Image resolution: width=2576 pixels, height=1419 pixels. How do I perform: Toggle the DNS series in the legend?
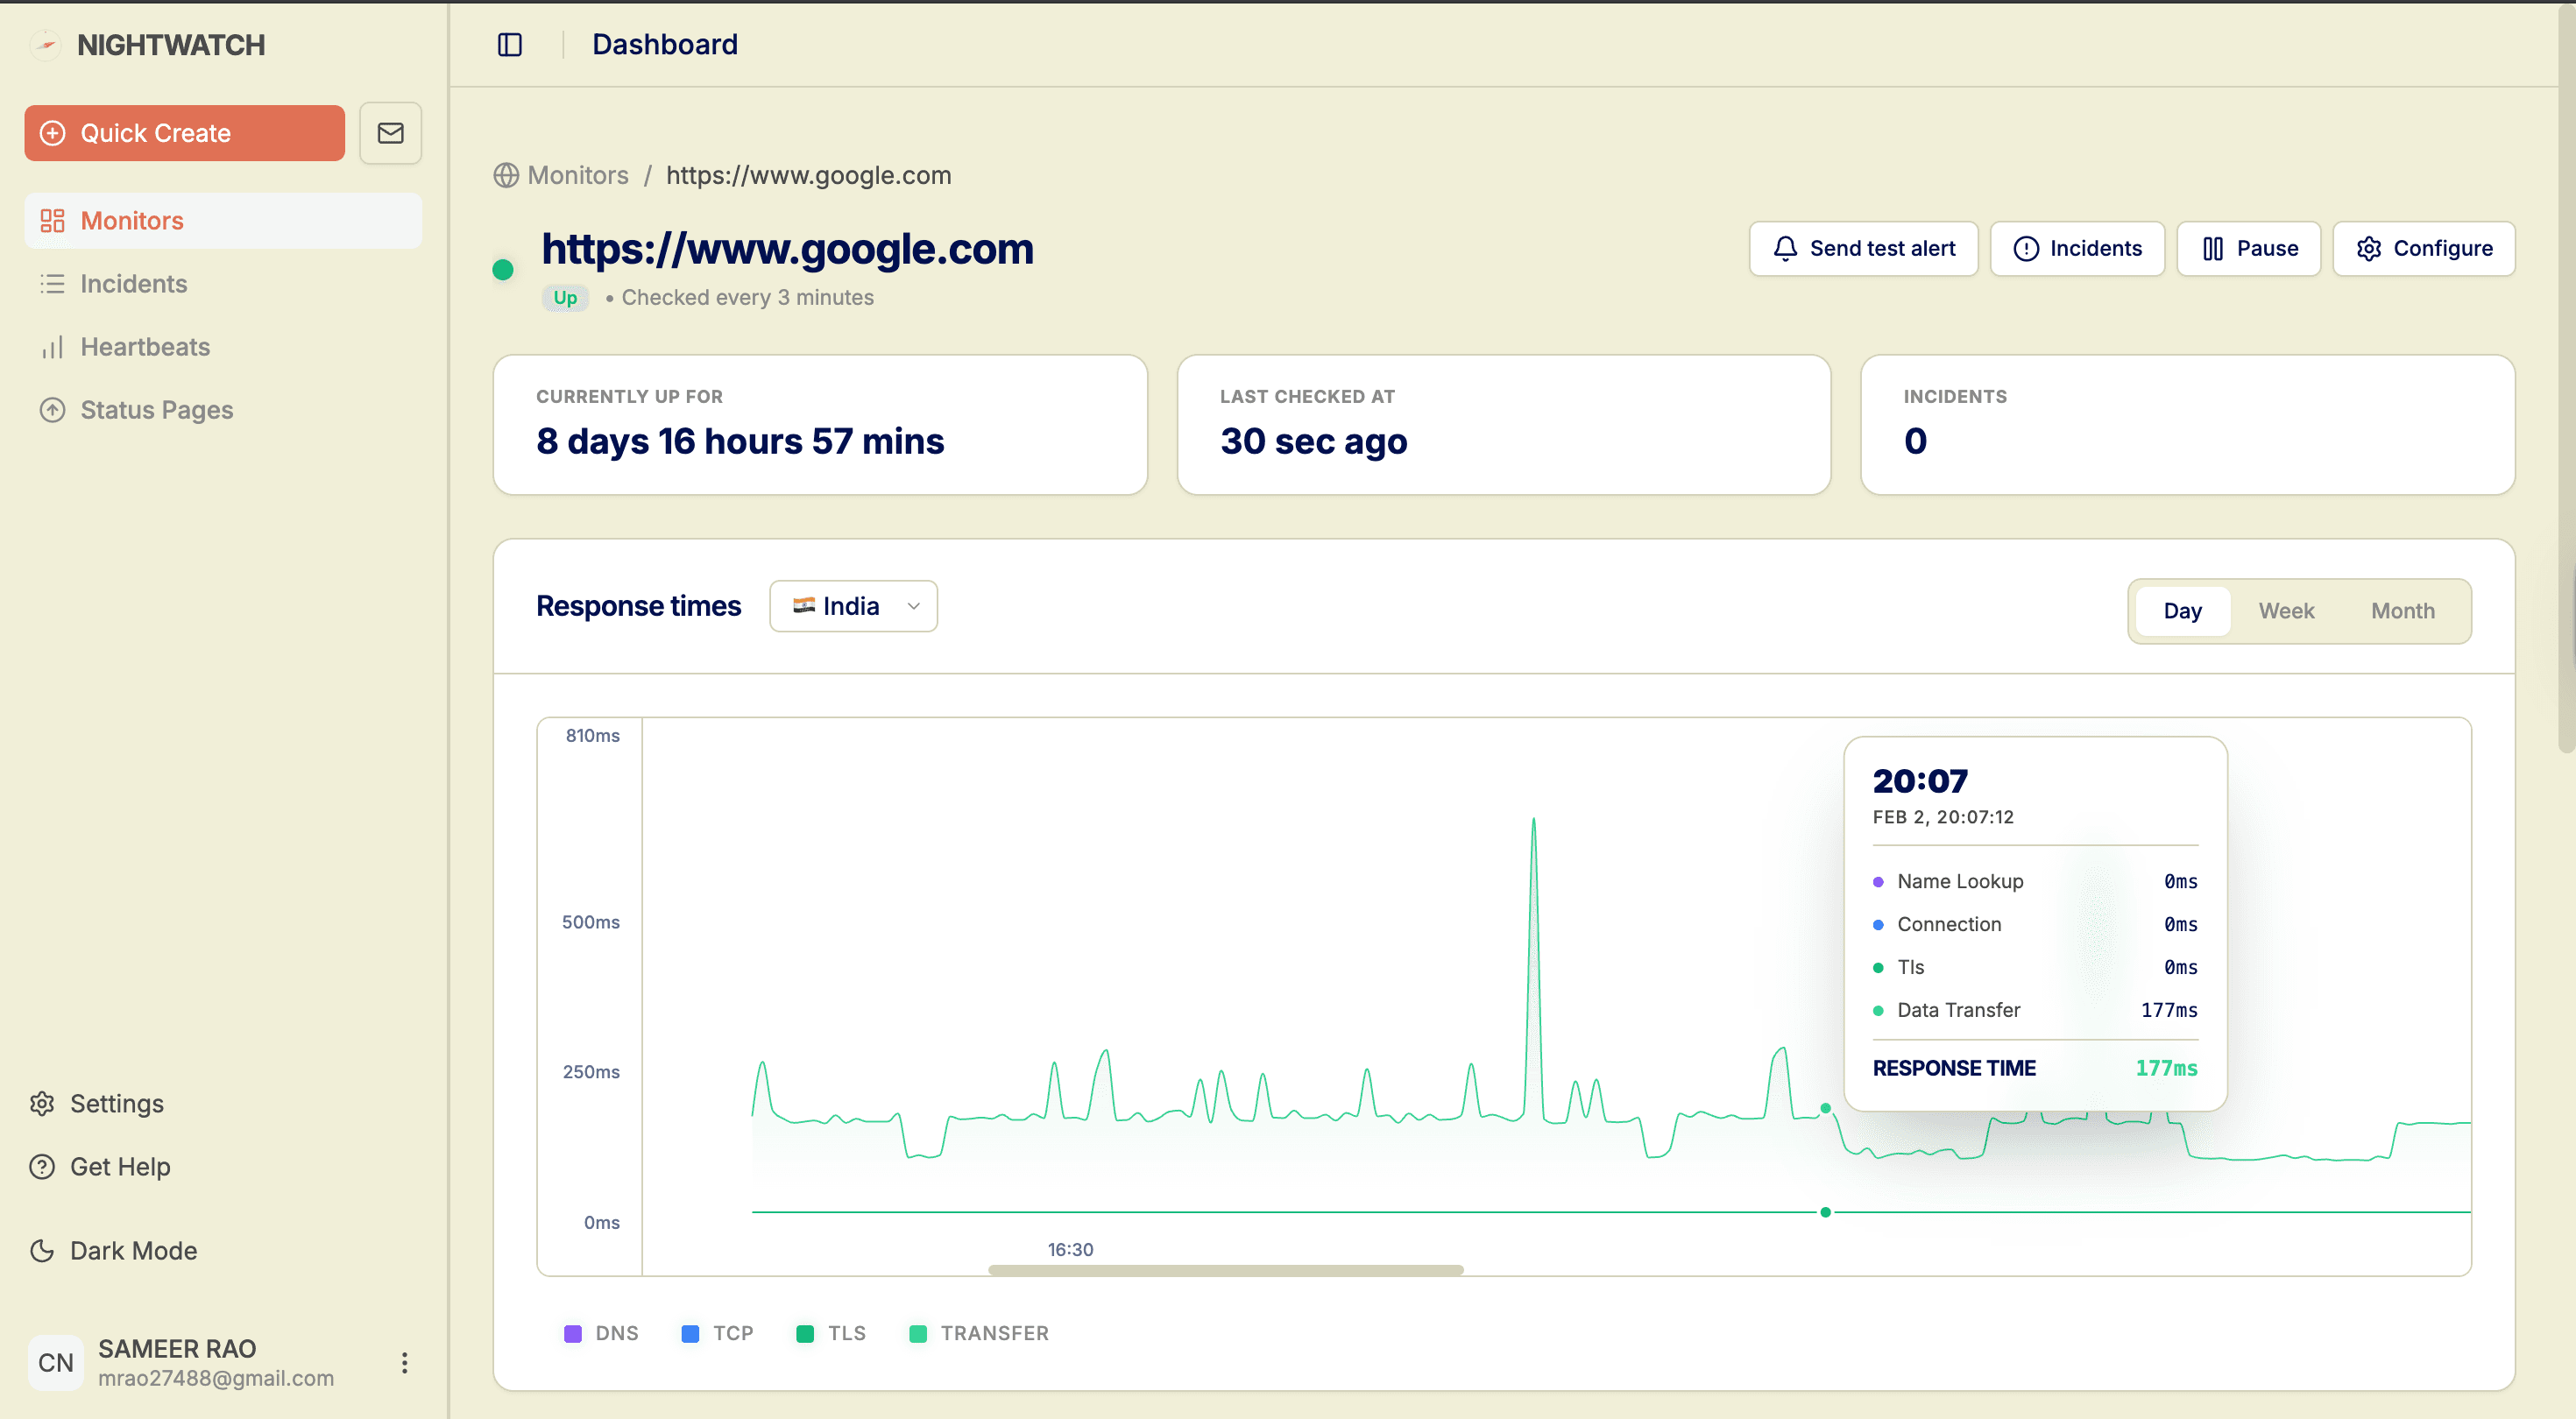601,1333
